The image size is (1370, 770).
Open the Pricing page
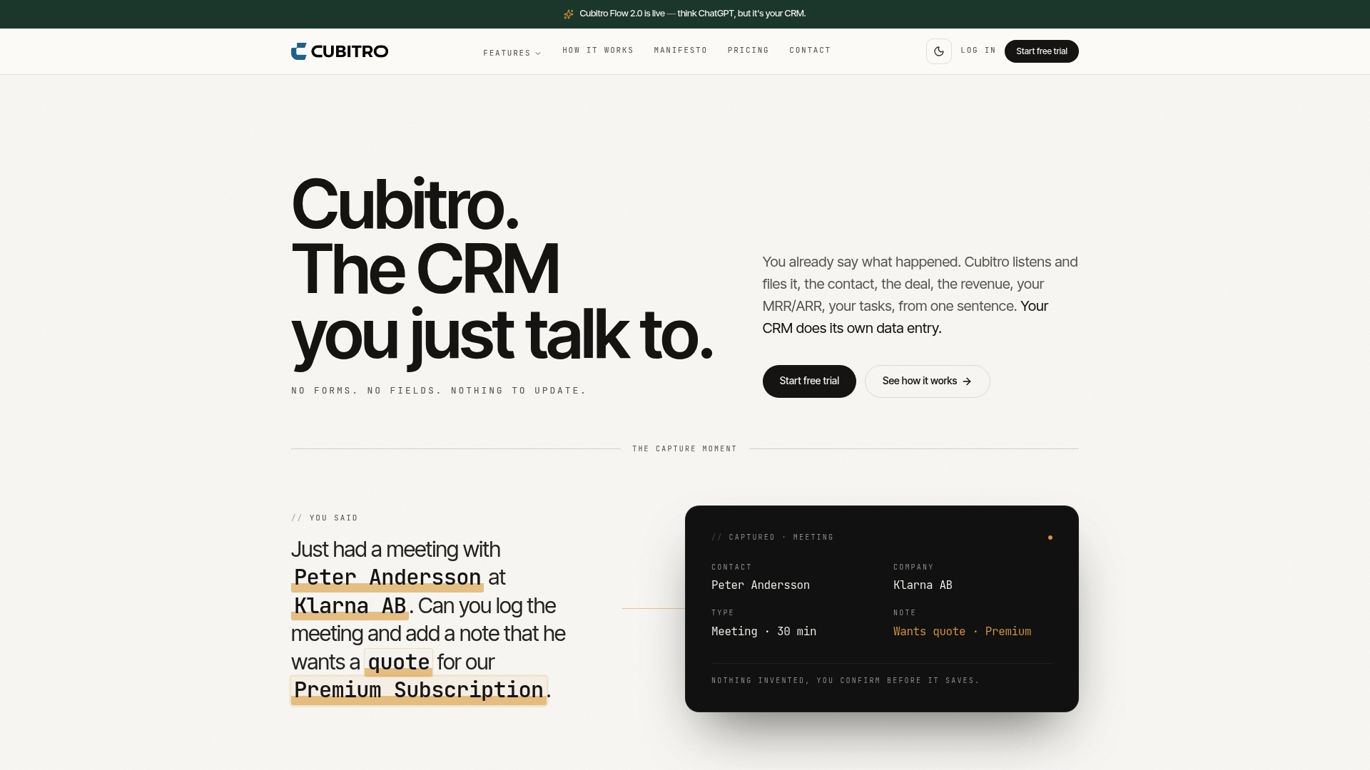[749, 51]
